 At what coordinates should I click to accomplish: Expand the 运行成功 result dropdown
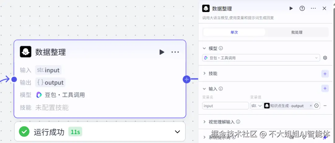[x=177, y=132]
